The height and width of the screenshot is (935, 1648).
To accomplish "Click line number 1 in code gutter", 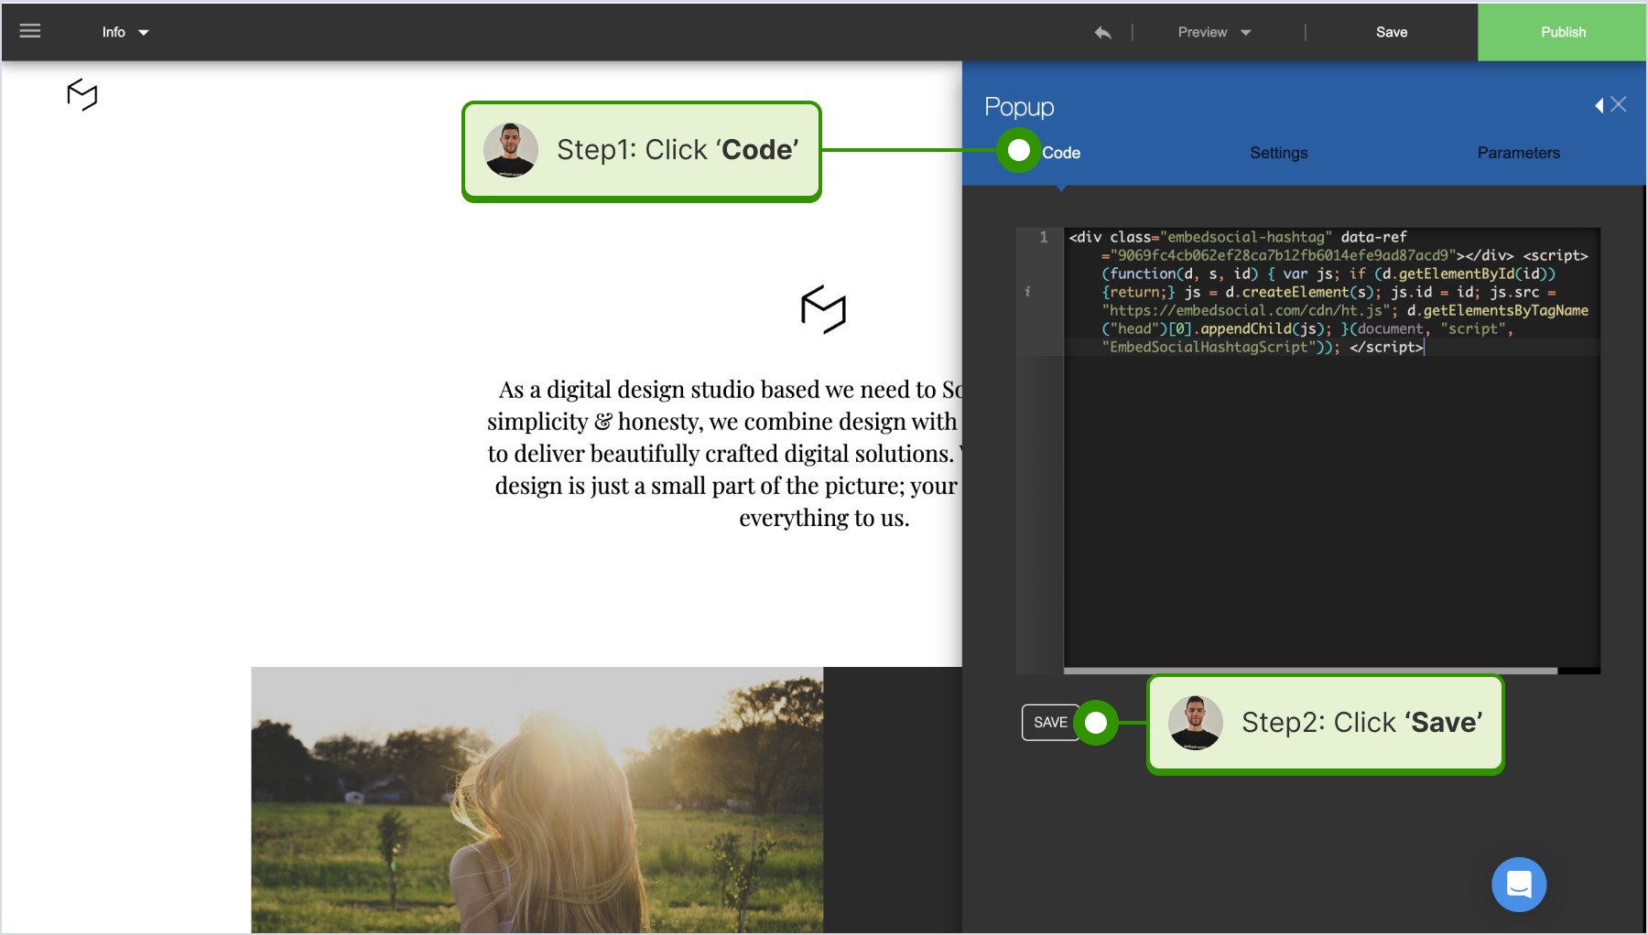I will [1043, 237].
